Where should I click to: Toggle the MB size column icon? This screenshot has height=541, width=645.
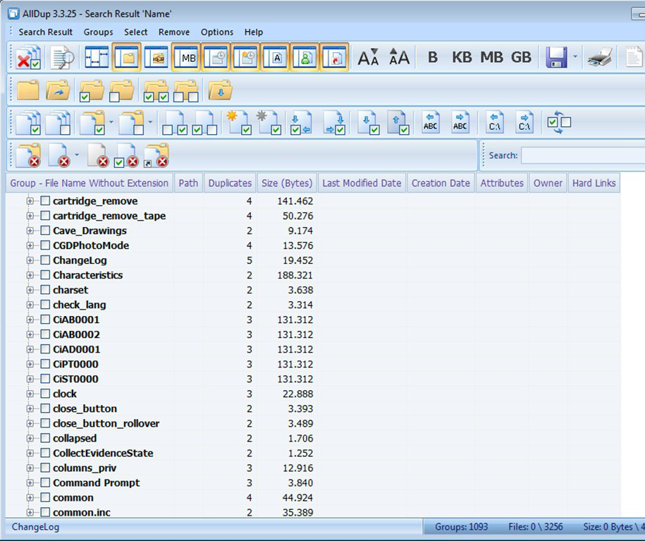point(186,57)
